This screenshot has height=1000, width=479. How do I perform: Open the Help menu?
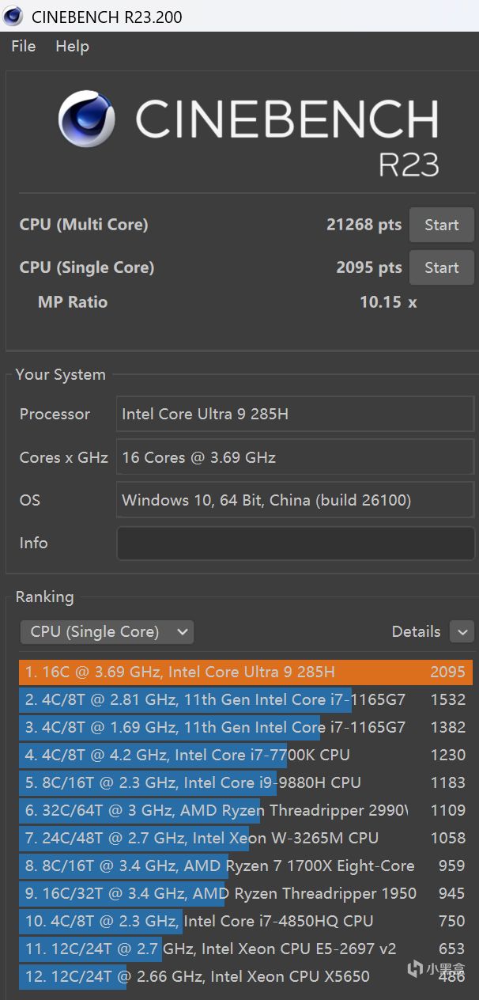click(72, 47)
